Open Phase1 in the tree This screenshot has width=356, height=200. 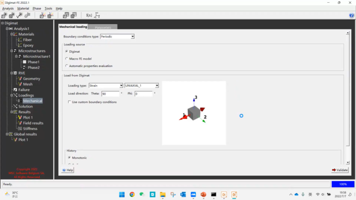[33, 62]
